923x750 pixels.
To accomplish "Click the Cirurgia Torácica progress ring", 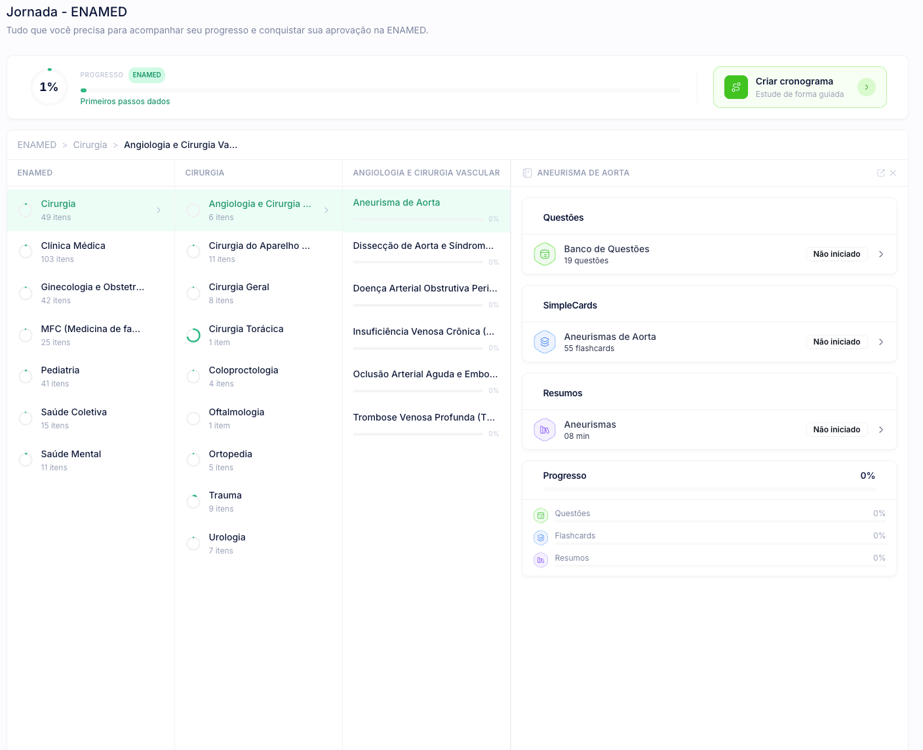I will (x=193, y=335).
